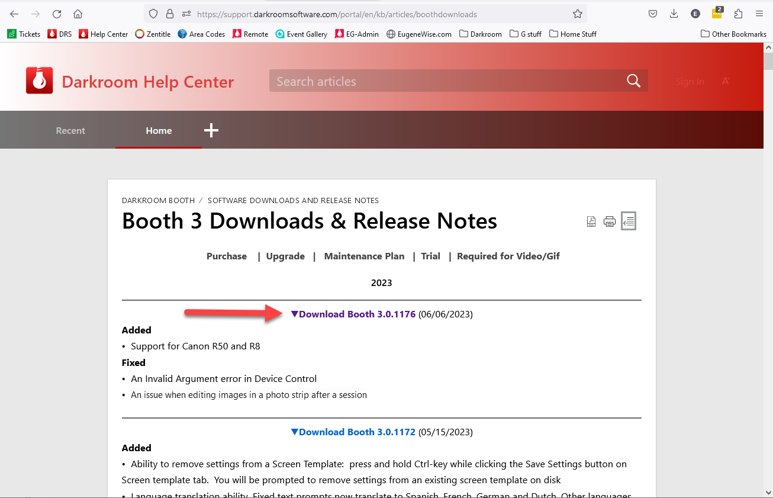Open the Help Center bookmark
The height and width of the screenshot is (498, 773).
[x=103, y=34]
